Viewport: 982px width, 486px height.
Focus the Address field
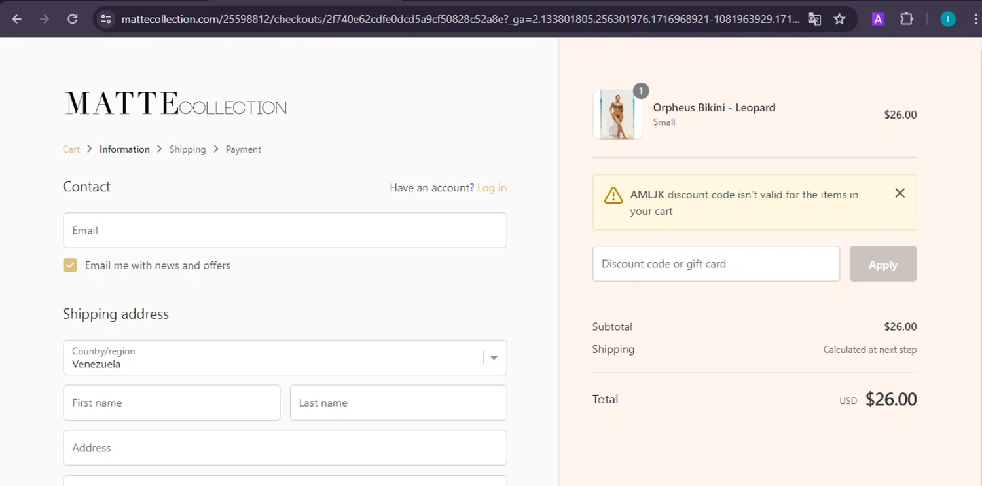click(x=285, y=448)
